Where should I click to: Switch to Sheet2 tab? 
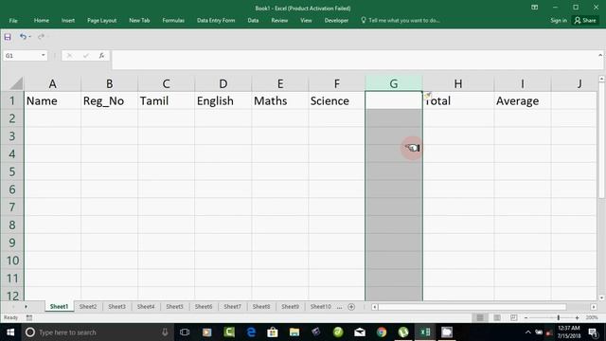point(88,307)
